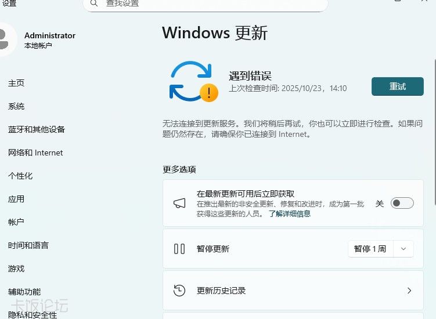Expand the 暂停 1 周 dropdown

403,249
